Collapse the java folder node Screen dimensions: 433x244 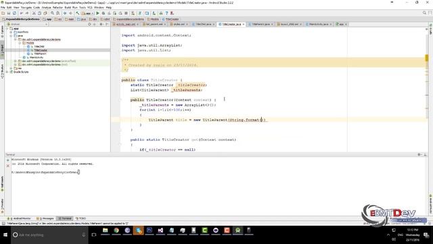(12, 36)
